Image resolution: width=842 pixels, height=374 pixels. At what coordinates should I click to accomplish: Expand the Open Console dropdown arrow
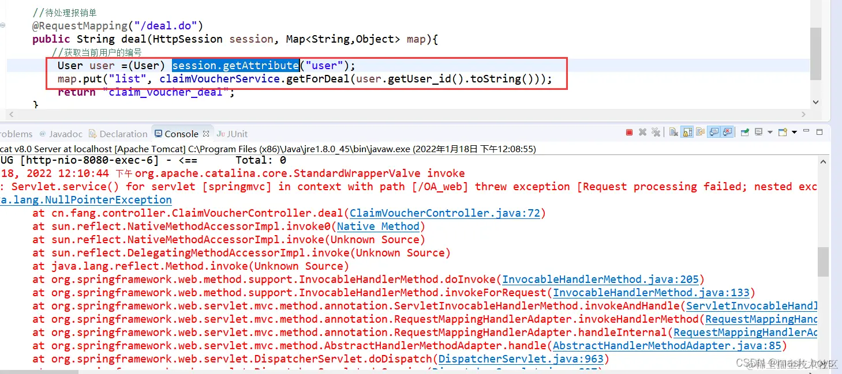(x=794, y=133)
